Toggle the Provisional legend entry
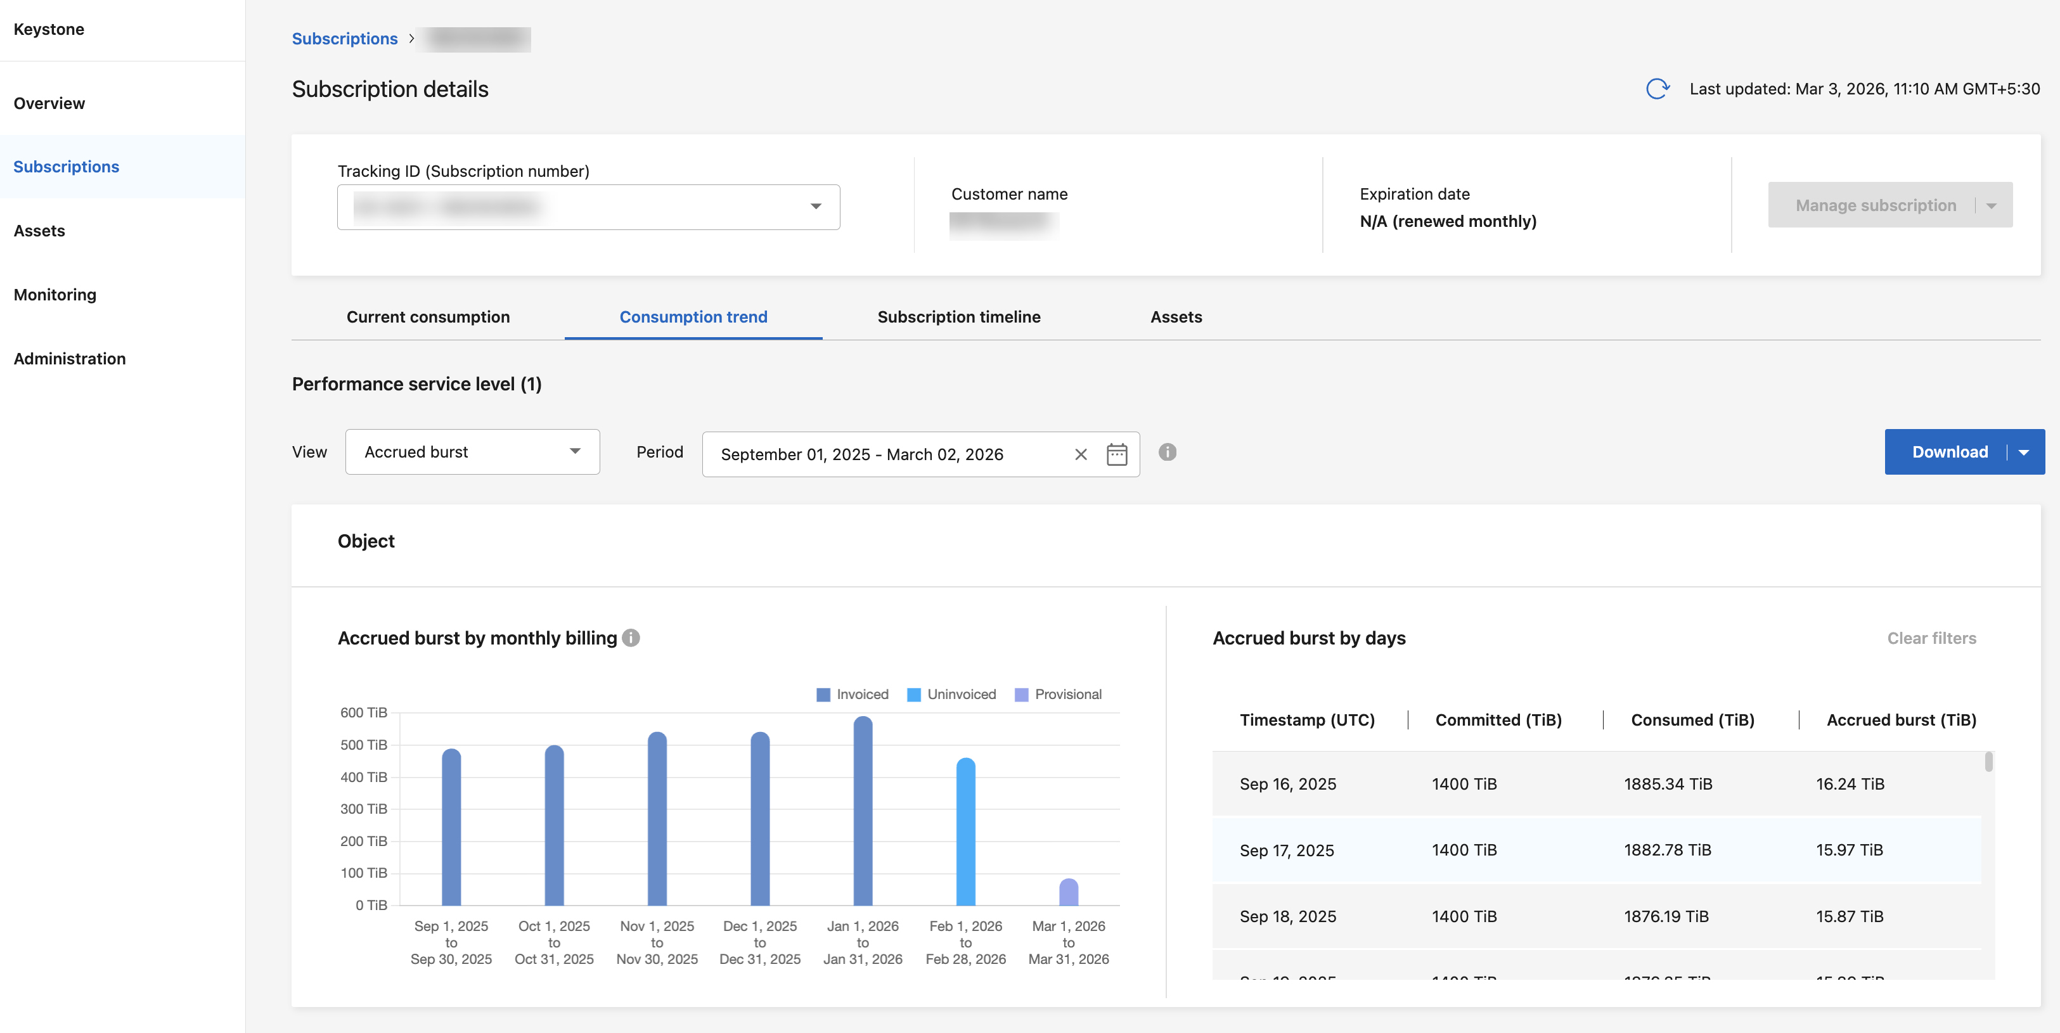 click(x=1057, y=694)
